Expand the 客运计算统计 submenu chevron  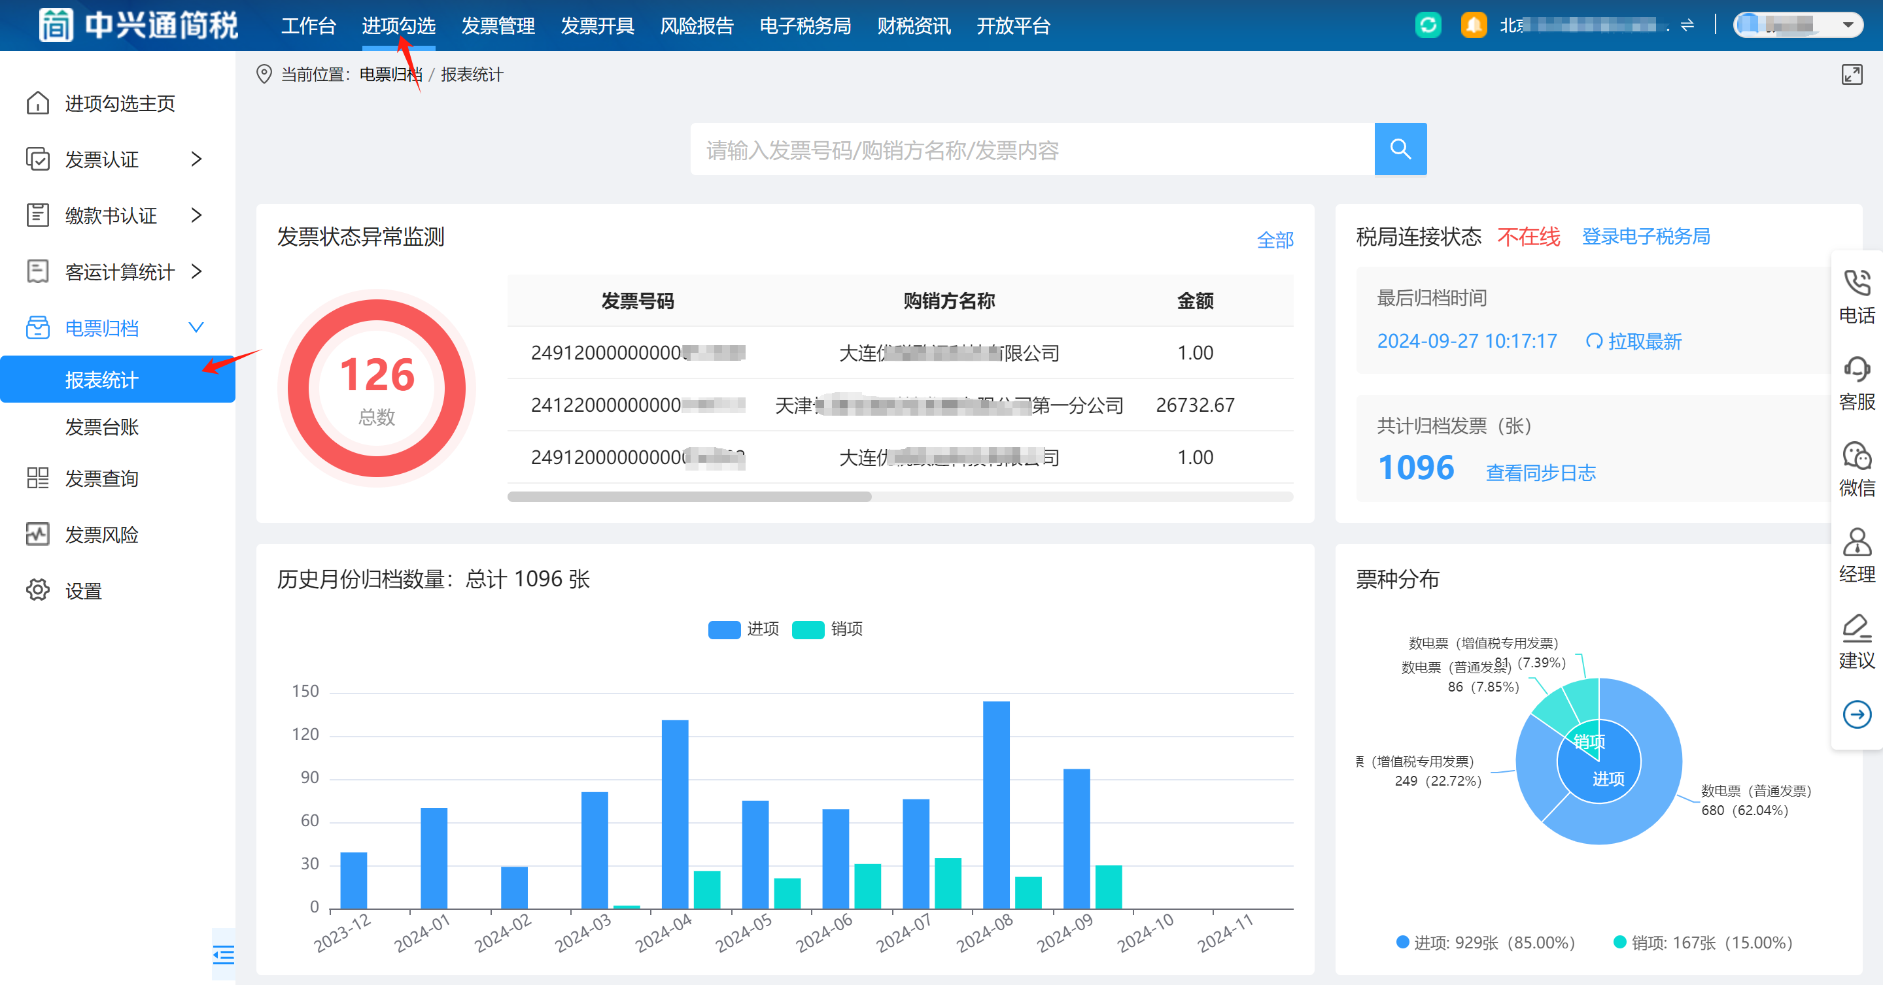[x=196, y=272]
